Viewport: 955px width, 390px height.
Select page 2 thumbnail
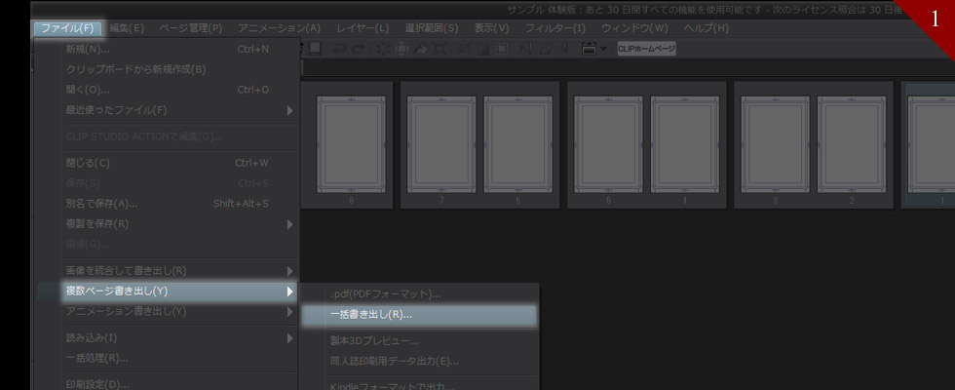tap(852, 145)
